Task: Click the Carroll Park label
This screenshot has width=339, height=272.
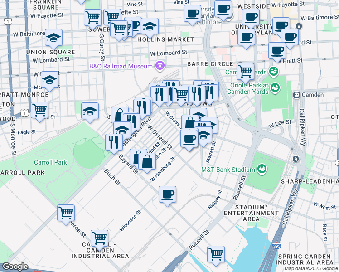Action: pos(50,162)
